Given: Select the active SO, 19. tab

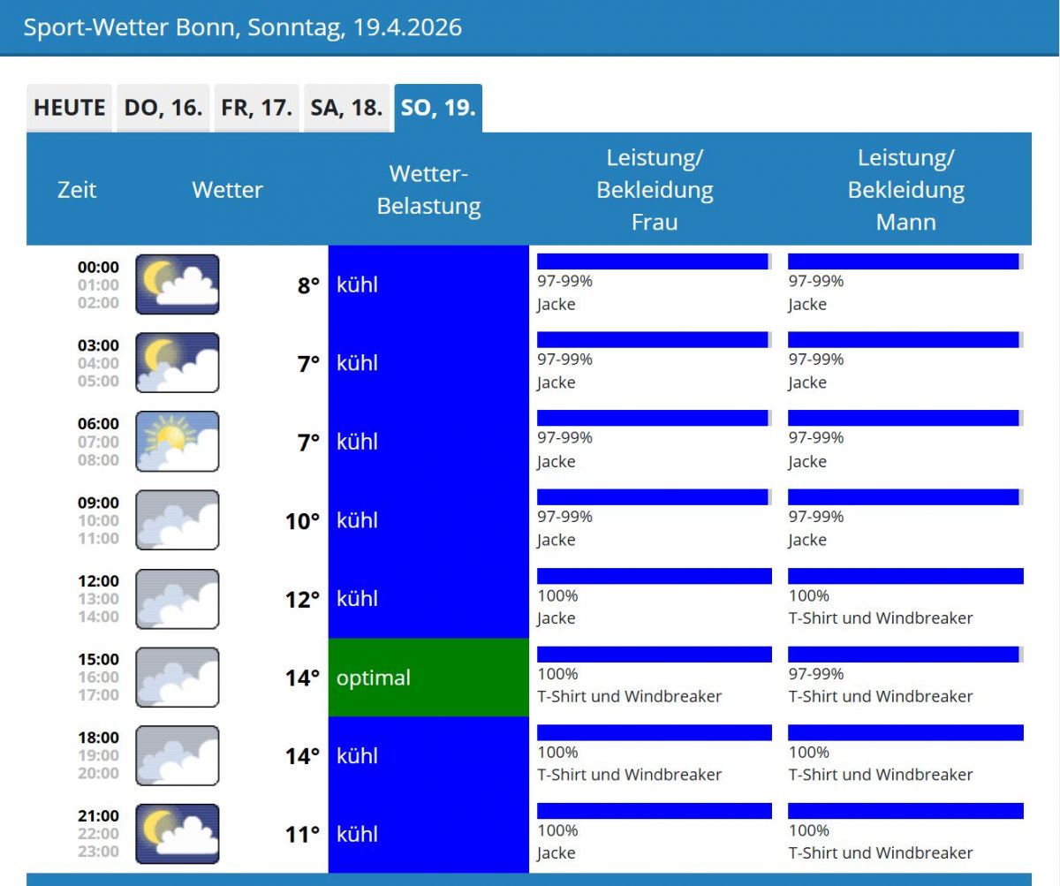Looking at the screenshot, I should [438, 109].
